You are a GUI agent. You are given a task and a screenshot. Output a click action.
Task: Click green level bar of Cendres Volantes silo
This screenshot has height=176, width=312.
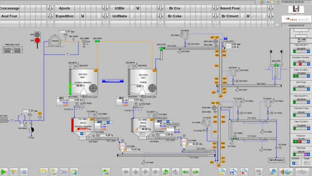click(x=70, y=88)
